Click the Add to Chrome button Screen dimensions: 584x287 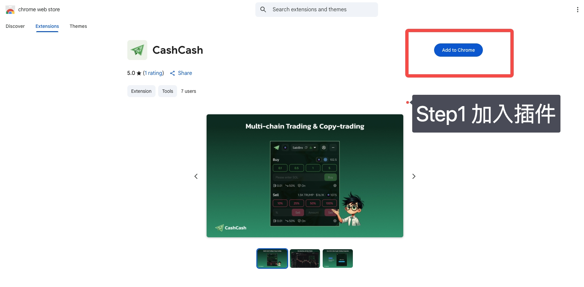(458, 50)
